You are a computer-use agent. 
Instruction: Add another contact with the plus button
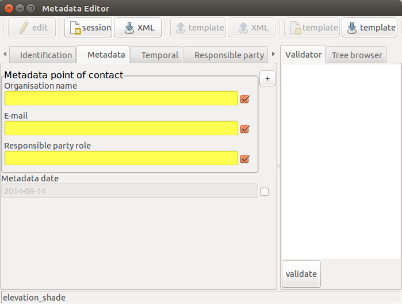(267, 78)
